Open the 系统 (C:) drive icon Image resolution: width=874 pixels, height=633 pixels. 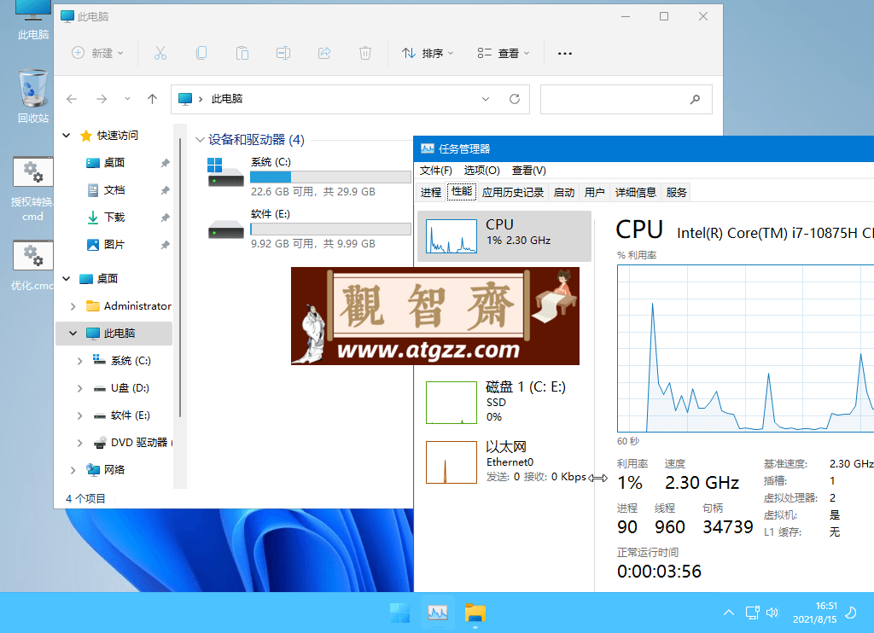[x=225, y=172]
